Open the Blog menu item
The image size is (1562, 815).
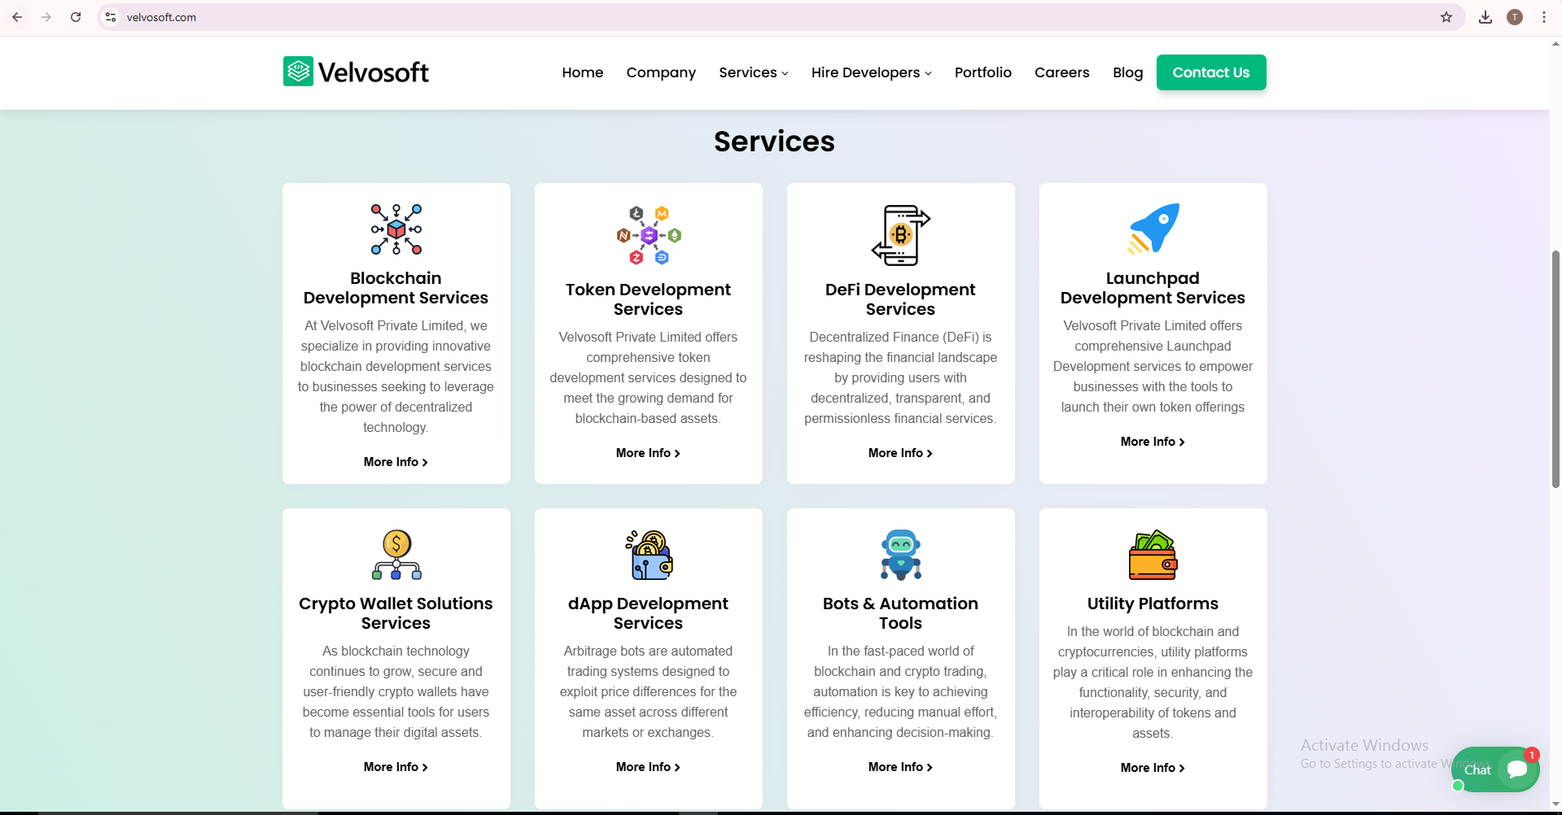(1128, 72)
